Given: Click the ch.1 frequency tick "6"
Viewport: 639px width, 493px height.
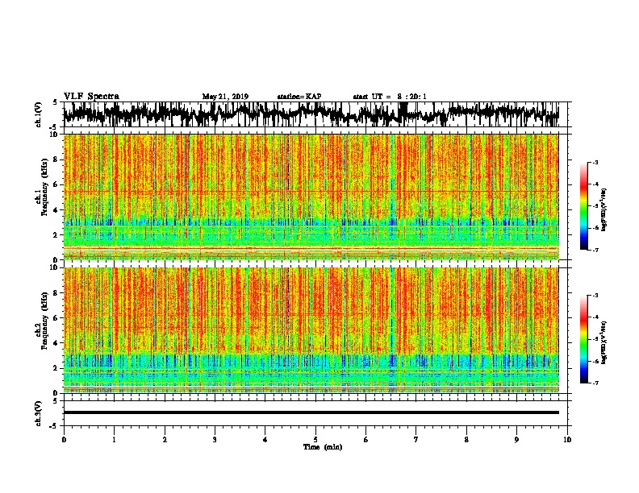Looking at the screenshot, I should [x=56, y=184].
